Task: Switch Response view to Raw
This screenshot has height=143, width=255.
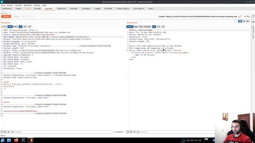Action: coord(136,27)
